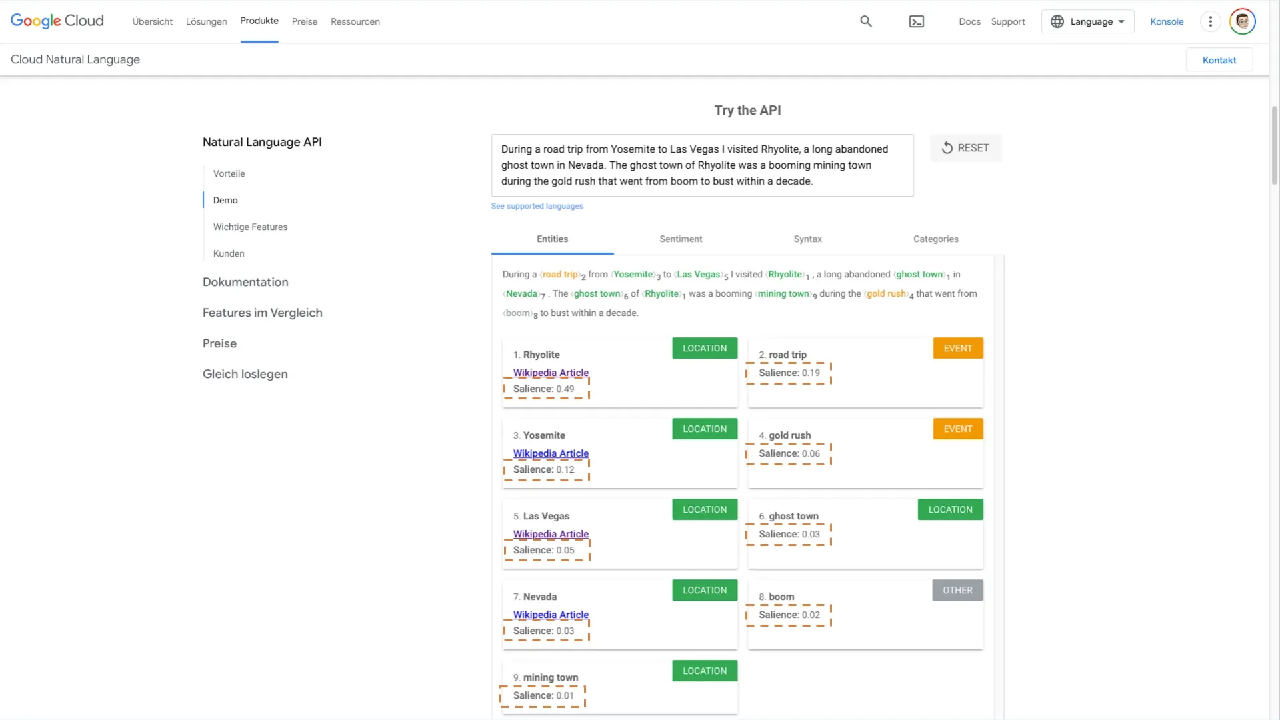Open the Konsole link

[1167, 21]
